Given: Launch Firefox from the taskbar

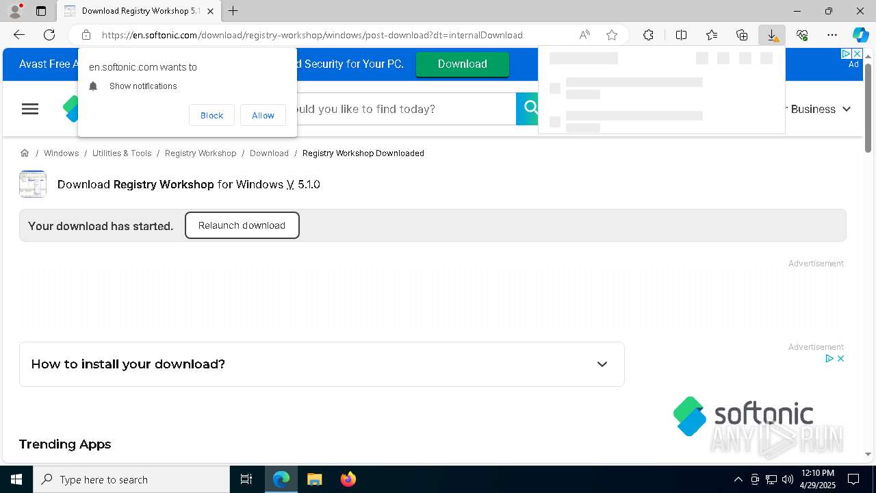Looking at the screenshot, I should pyautogui.click(x=348, y=479).
